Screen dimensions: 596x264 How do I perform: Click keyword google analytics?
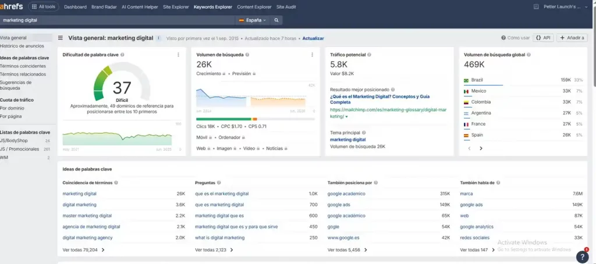(x=477, y=227)
